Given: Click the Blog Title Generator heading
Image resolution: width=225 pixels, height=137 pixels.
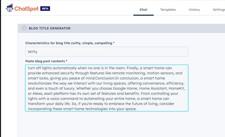Looking at the screenshot, I should coord(49,28).
